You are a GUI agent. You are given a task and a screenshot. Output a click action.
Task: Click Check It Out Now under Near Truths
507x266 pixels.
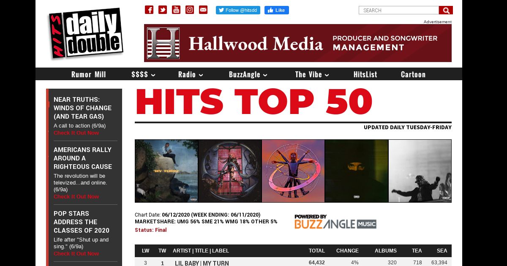tap(76, 133)
